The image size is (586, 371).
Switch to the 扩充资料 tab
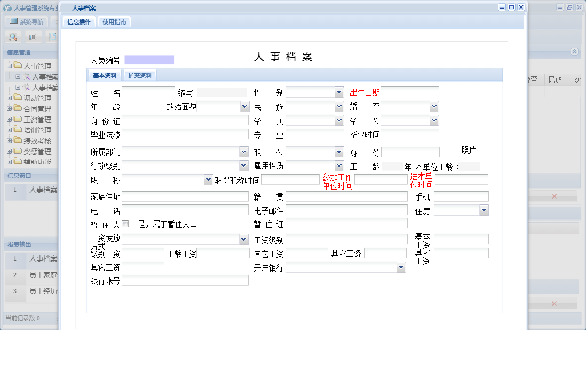(x=139, y=75)
